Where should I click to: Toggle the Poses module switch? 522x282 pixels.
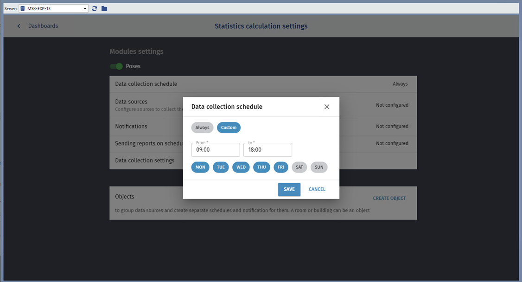pyautogui.click(x=116, y=66)
